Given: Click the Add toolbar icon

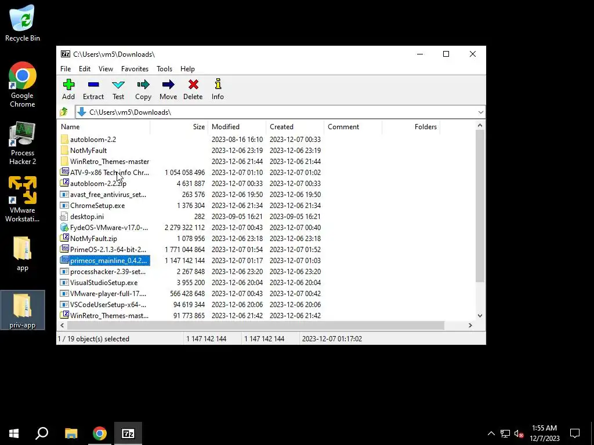Looking at the screenshot, I should pos(68,85).
